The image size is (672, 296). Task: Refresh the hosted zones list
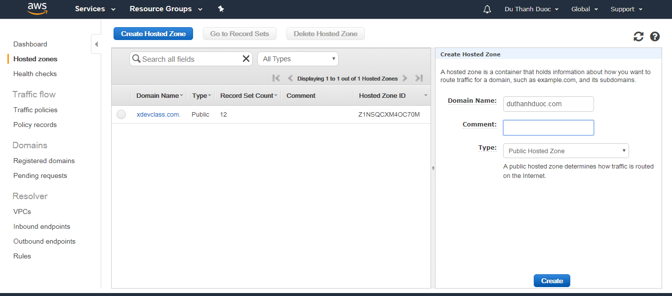[x=638, y=37]
